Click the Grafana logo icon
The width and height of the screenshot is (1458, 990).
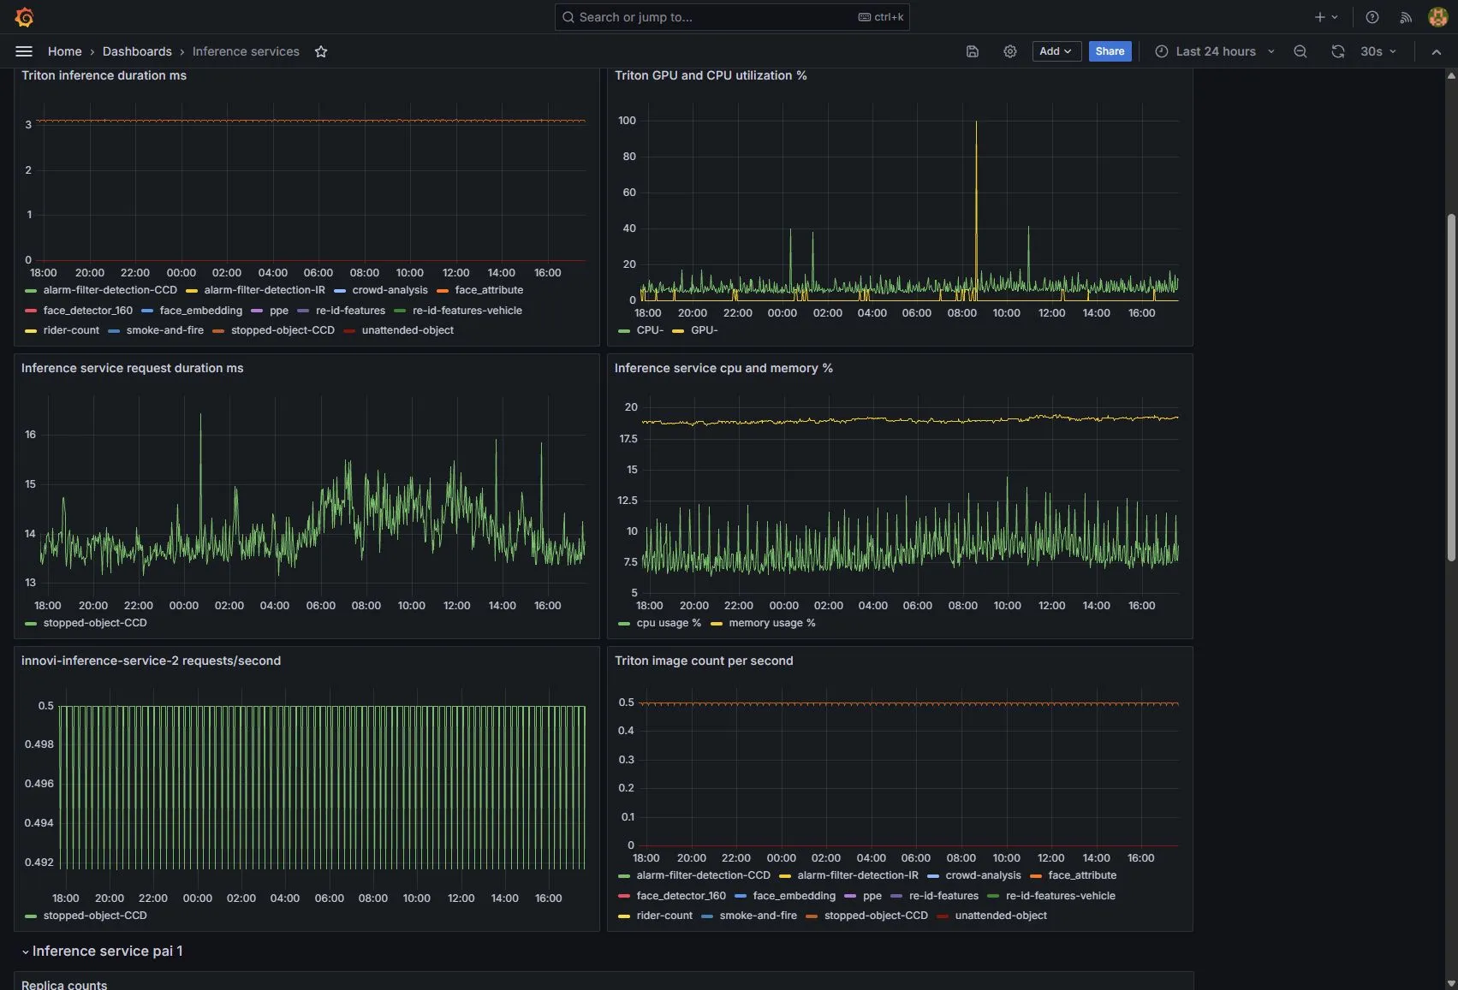24,17
